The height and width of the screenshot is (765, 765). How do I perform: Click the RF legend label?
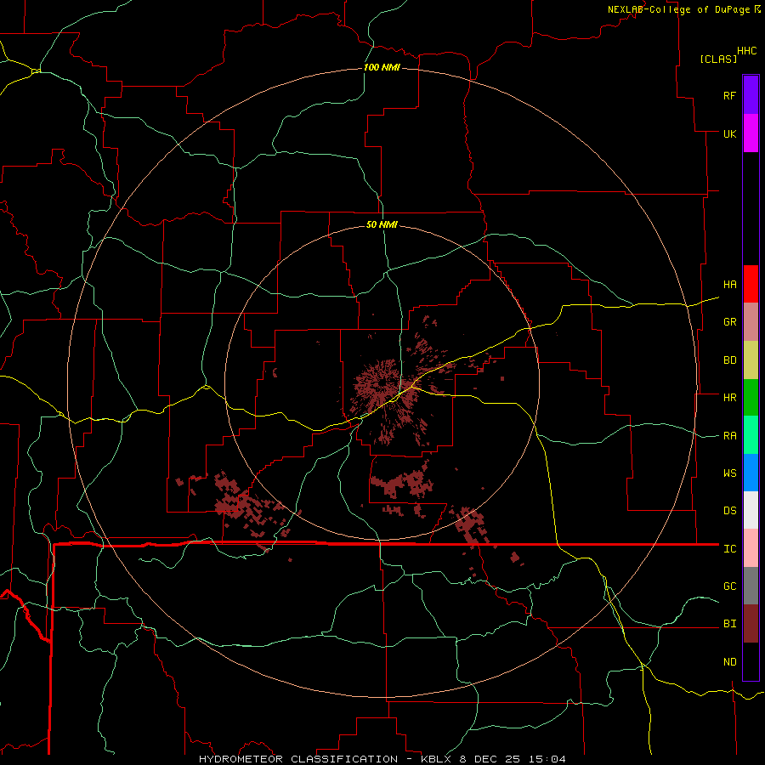point(729,95)
